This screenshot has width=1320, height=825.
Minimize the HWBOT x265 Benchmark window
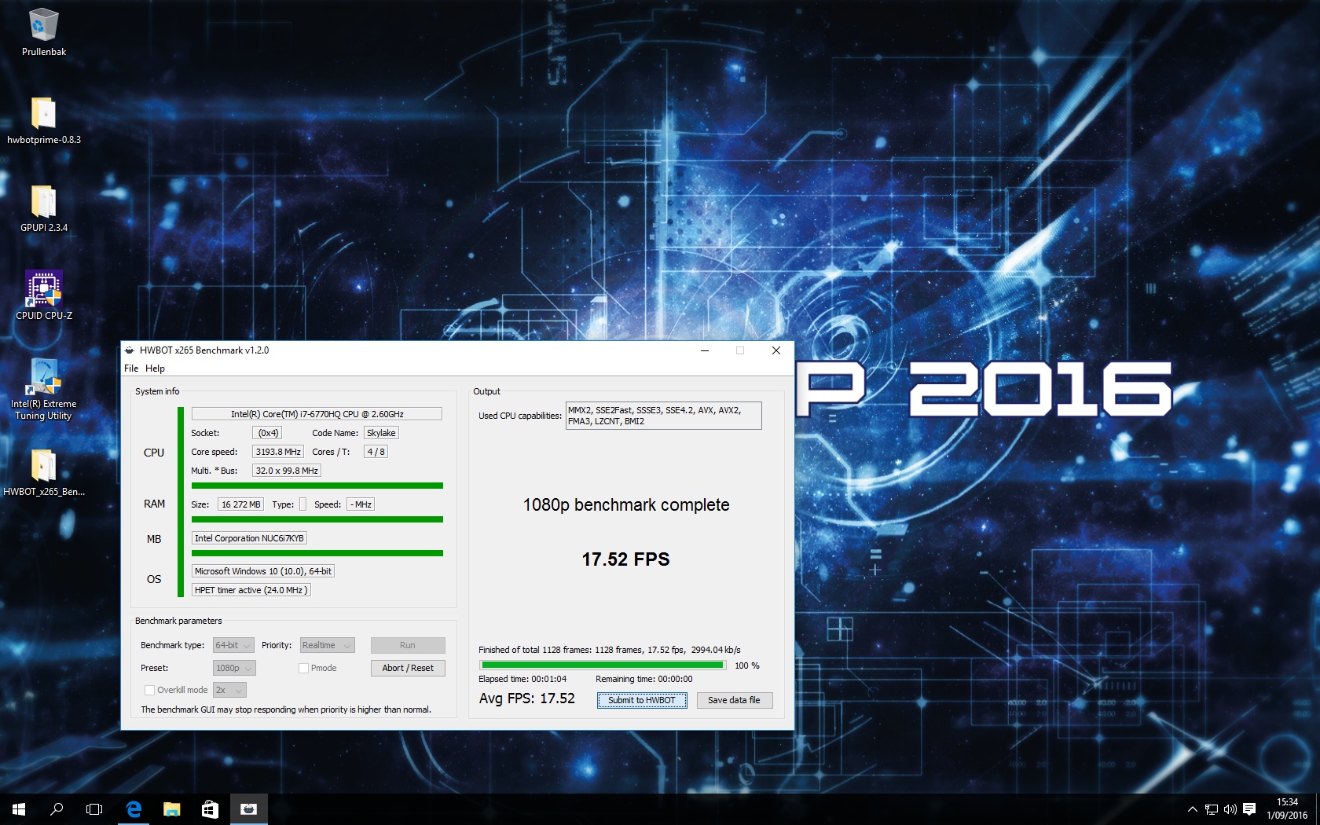705,350
